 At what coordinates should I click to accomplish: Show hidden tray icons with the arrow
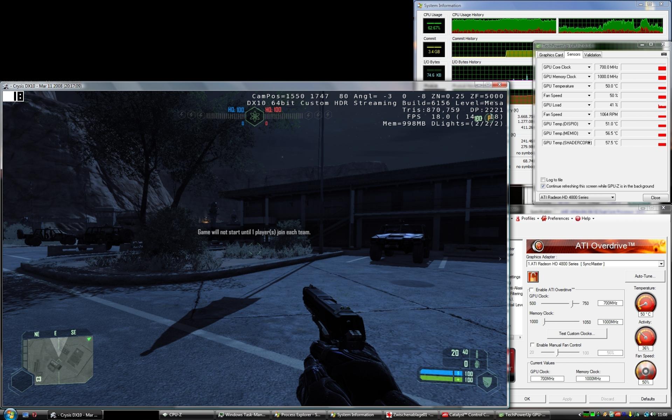click(x=580, y=415)
